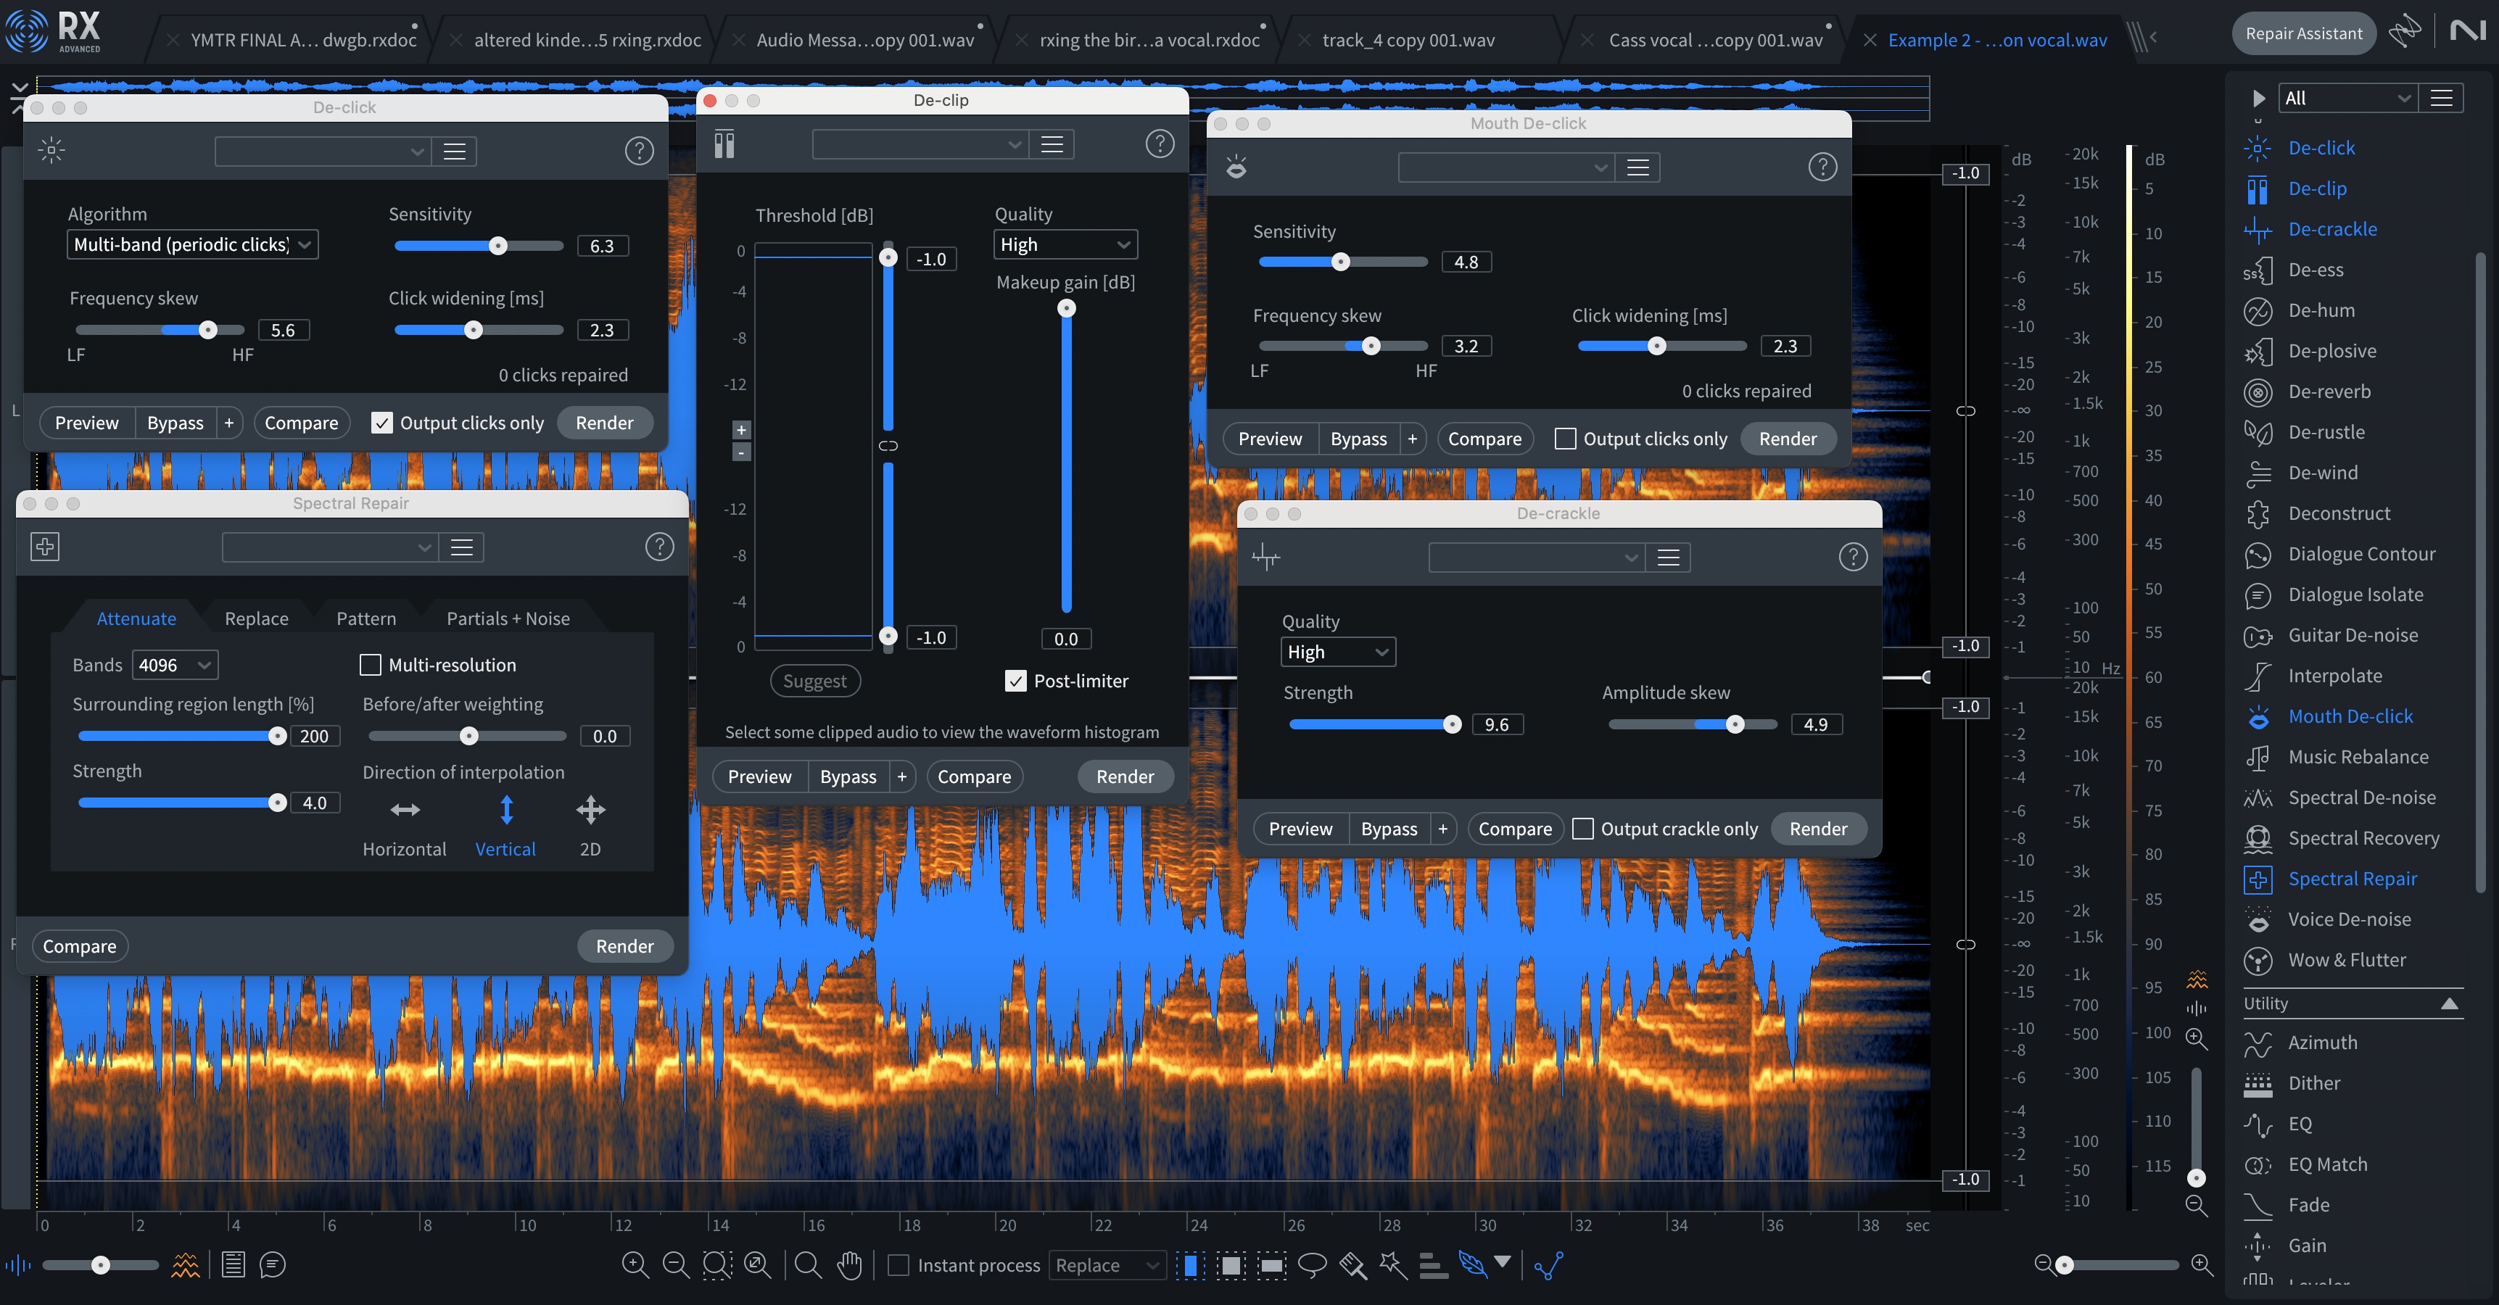The width and height of the screenshot is (2499, 1305).
Task: Collapse the Utility section
Action: 2448,1003
